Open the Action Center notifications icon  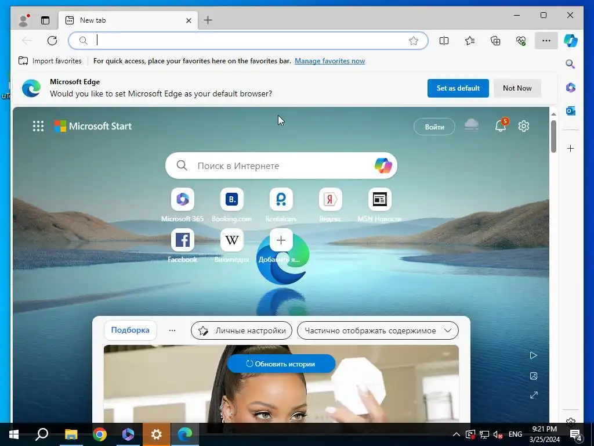576,434
